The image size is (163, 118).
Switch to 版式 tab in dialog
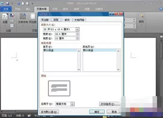[x=67, y=20]
